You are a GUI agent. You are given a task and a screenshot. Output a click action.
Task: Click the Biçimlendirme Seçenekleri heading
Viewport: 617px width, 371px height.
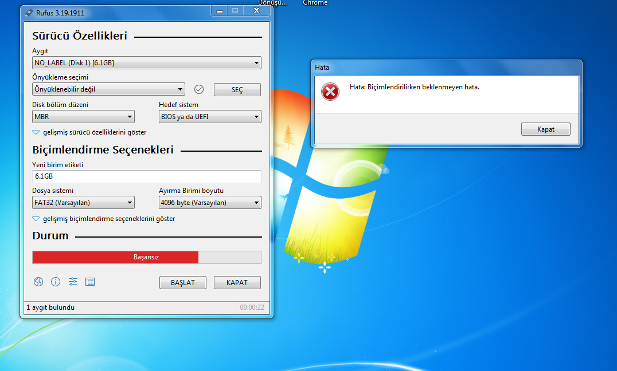point(103,150)
